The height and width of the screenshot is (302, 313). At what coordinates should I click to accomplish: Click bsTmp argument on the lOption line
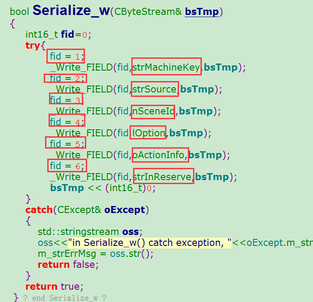tap(186, 133)
